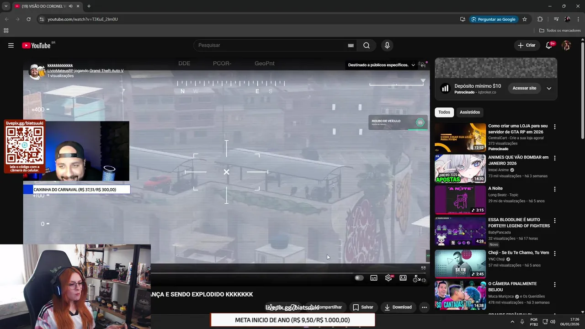
Task: Open the ANIMES JANEIRO 2026 thumbnail
Action: (x=460, y=169)
